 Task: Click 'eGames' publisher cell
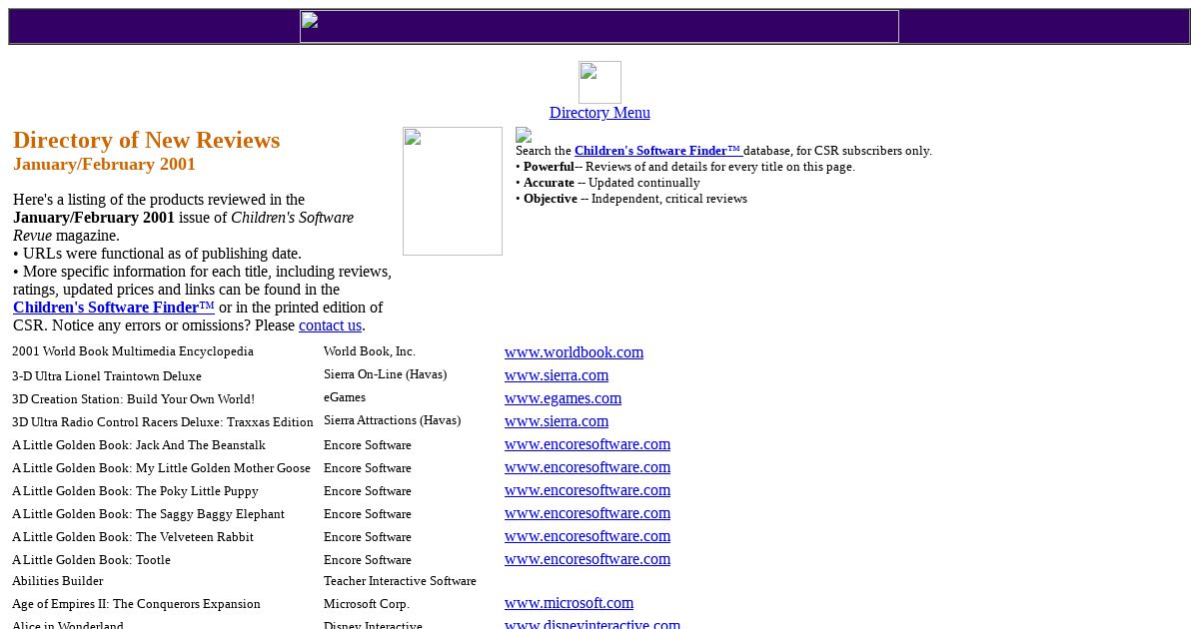pyautogui.click(x=345, y=397)
